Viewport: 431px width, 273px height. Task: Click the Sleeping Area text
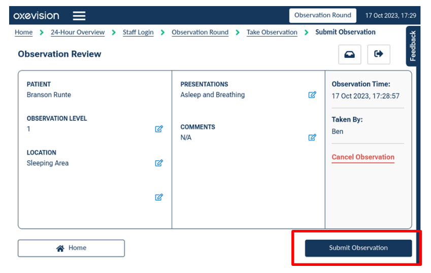[x=48, y=163]
